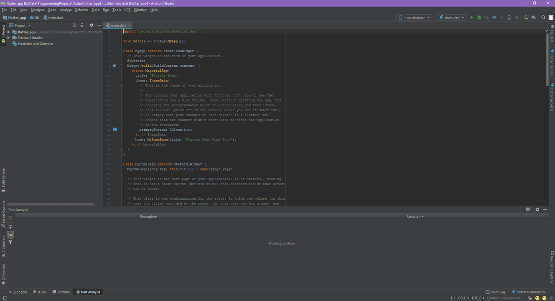
Task: Click the green inspection checkmark indicator
Action: (x=547, y=31)
